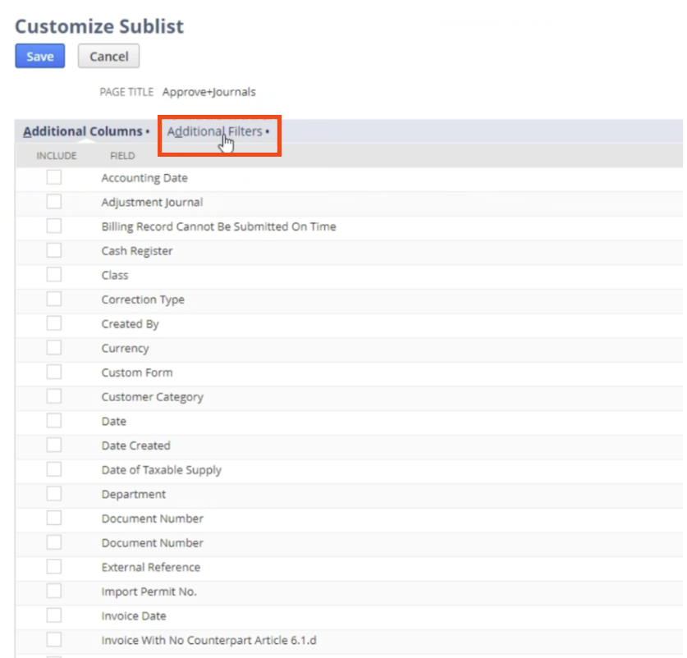This screenshot has width=687, height=658.
Task: Enable the Import Permit No. checkbox
Action: coord(54,592)
